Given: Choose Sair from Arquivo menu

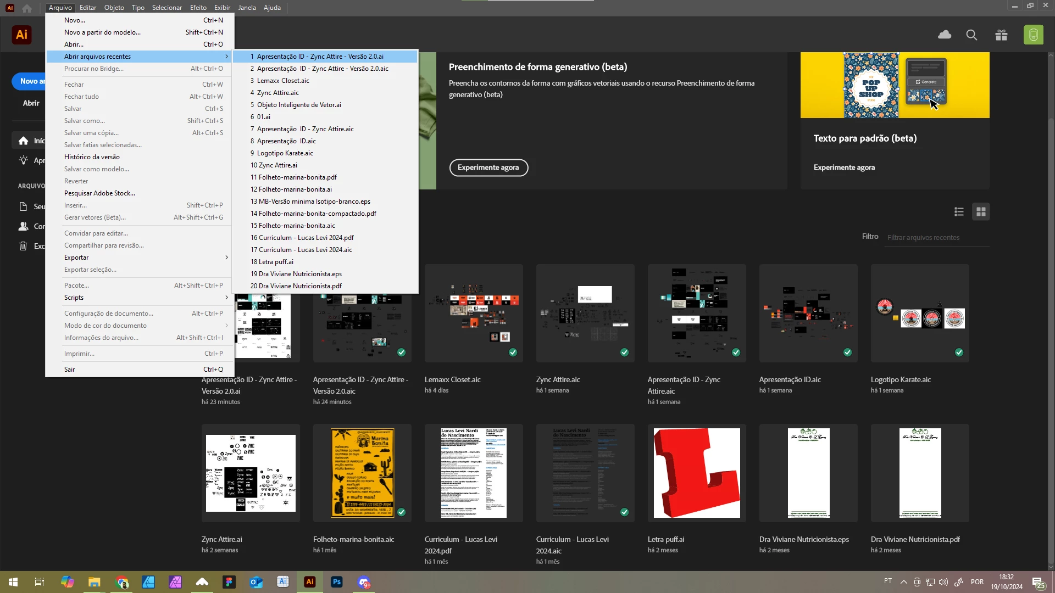Looking at the screenshot, I should [x=70, y=370].
